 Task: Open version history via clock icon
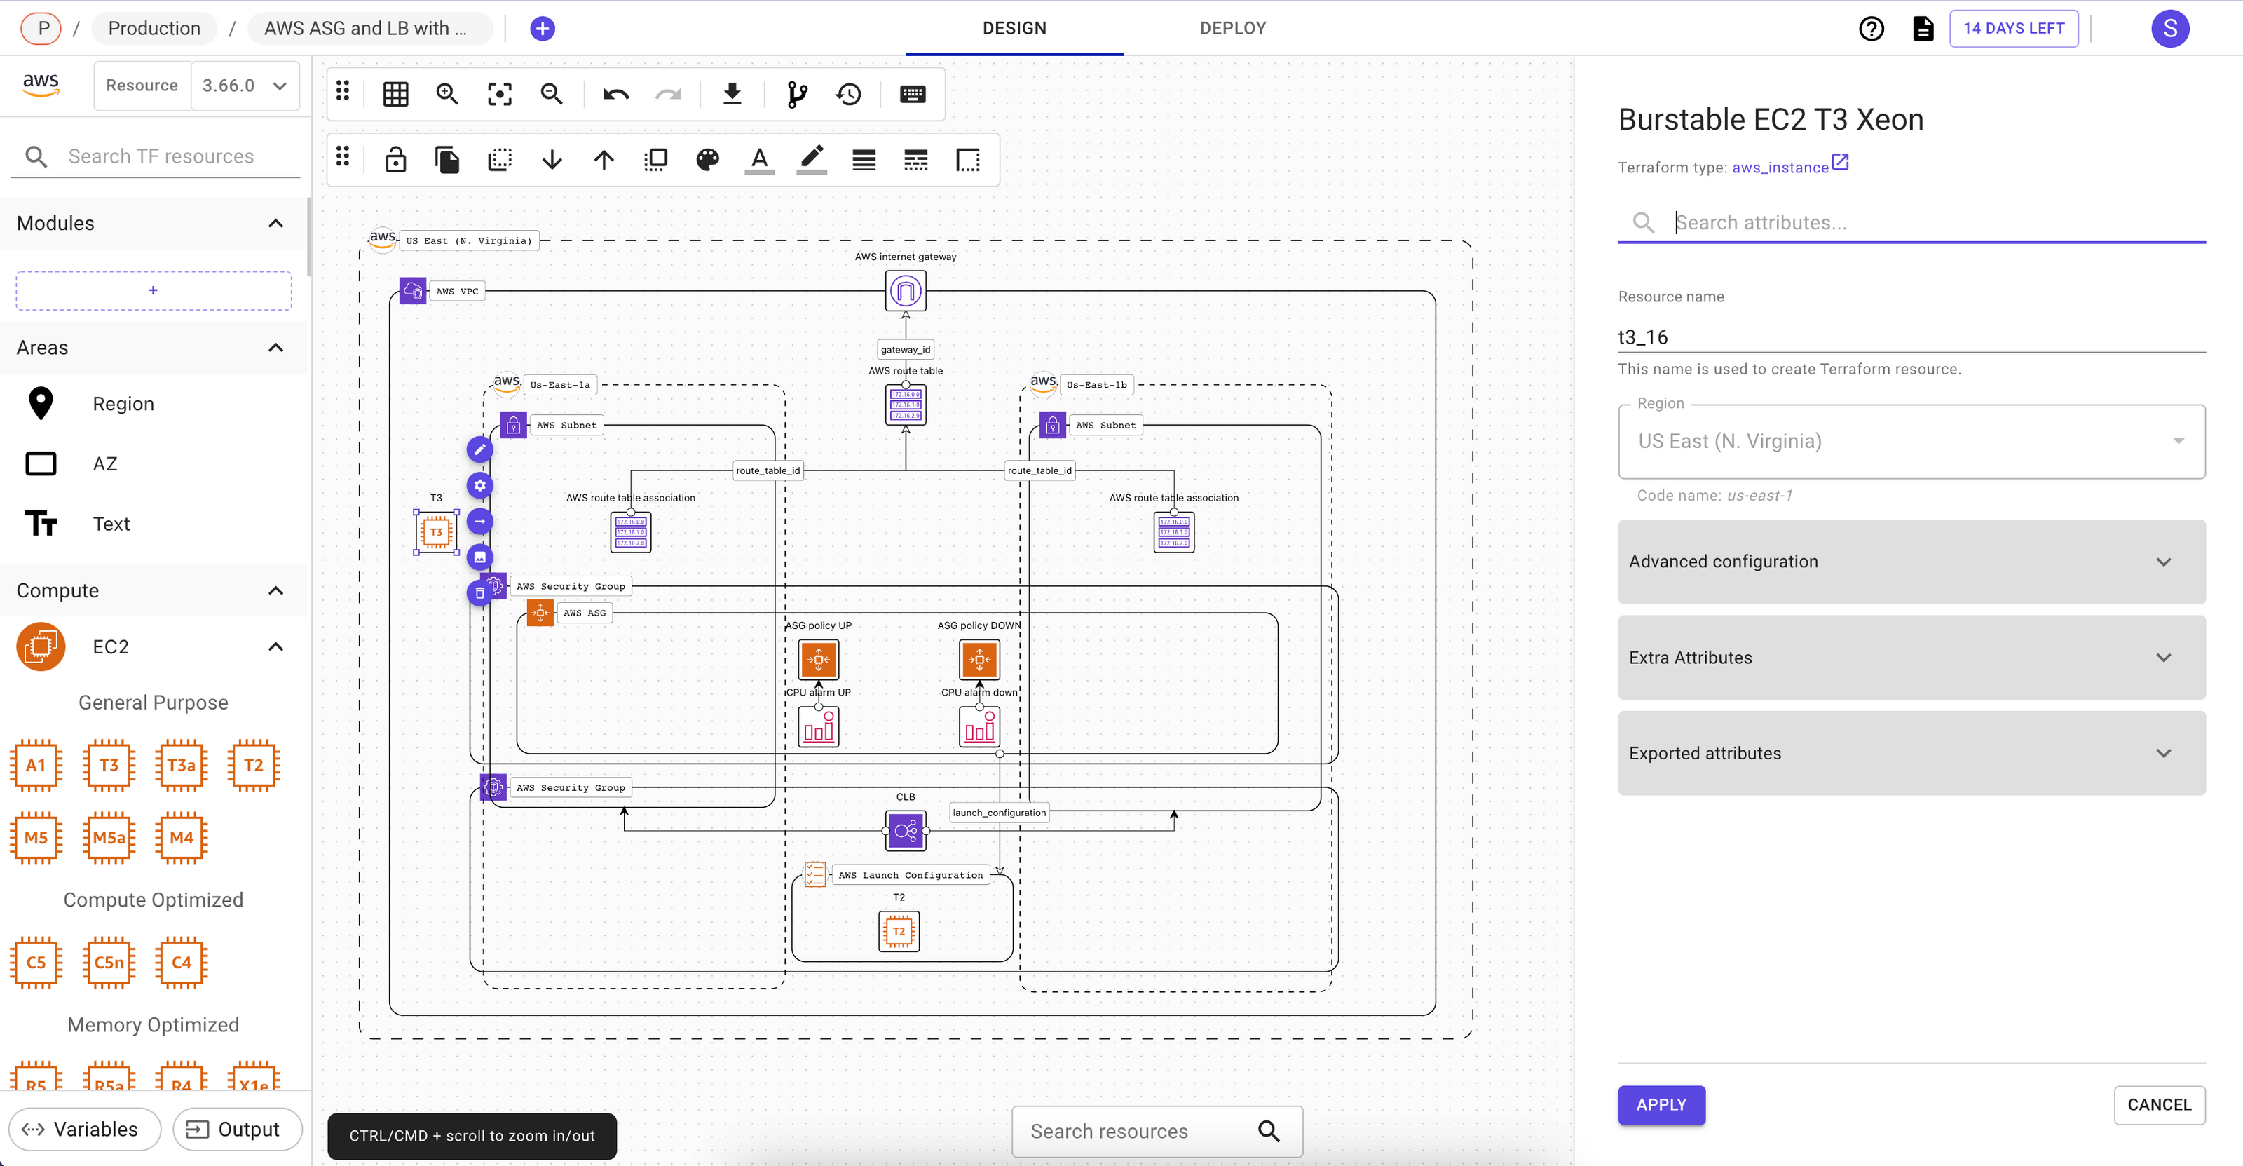click(848, 93)
